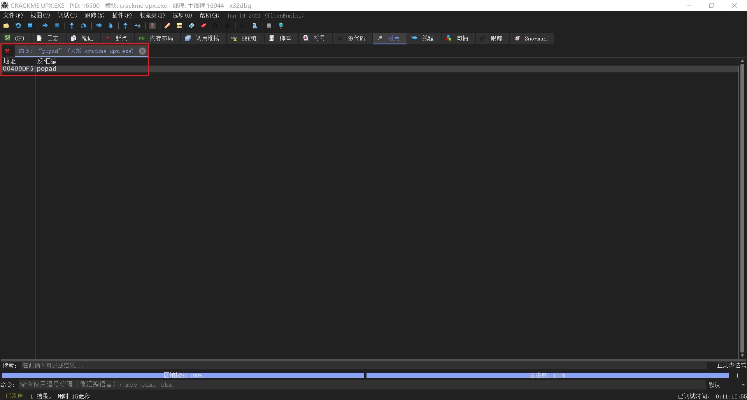The image size is (747, 400).
Task: Switch to the 句柄 handles tab
Action: [458, 38]
